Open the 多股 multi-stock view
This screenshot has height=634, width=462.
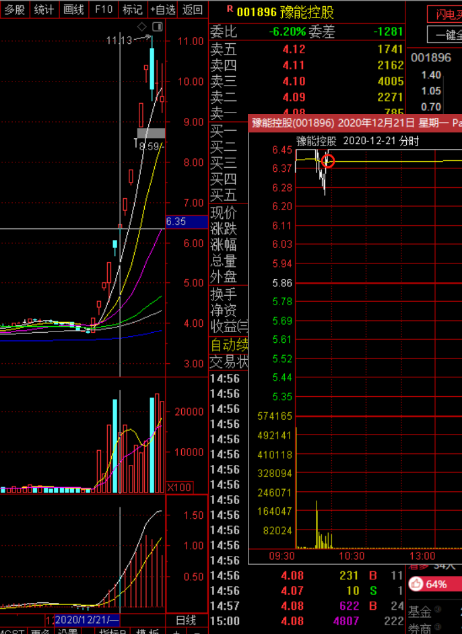(x=15, y=9)
